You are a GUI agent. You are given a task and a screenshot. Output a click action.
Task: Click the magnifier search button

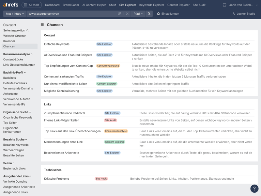tap(149, 14)
